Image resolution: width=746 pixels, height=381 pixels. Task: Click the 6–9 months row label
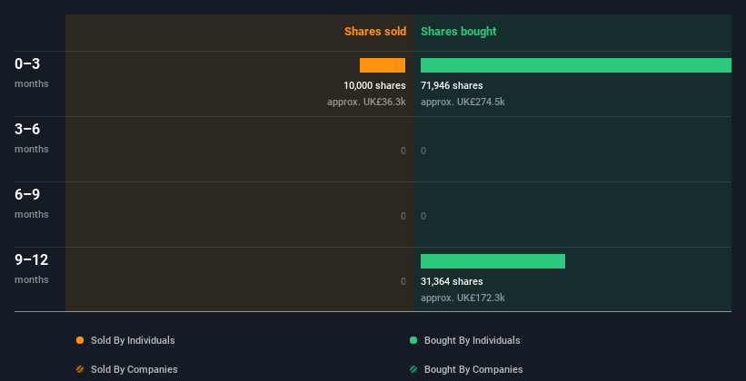pos(32,203)
